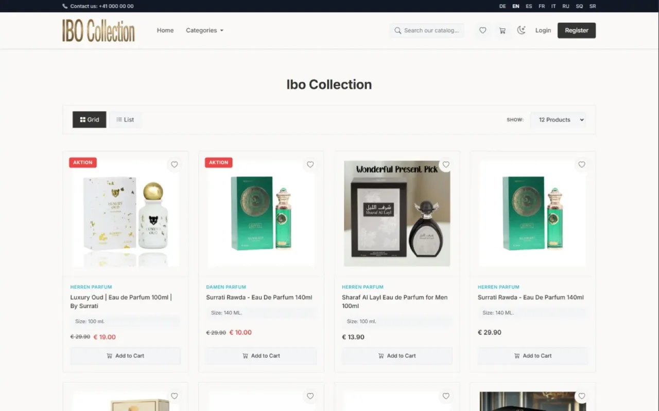Image resolution: width=659 pixels, height=411 pixels.
Task: Select RU language option
Action: point(566,6)
